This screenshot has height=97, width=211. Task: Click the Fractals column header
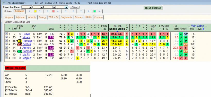click(x=164, y=26)
